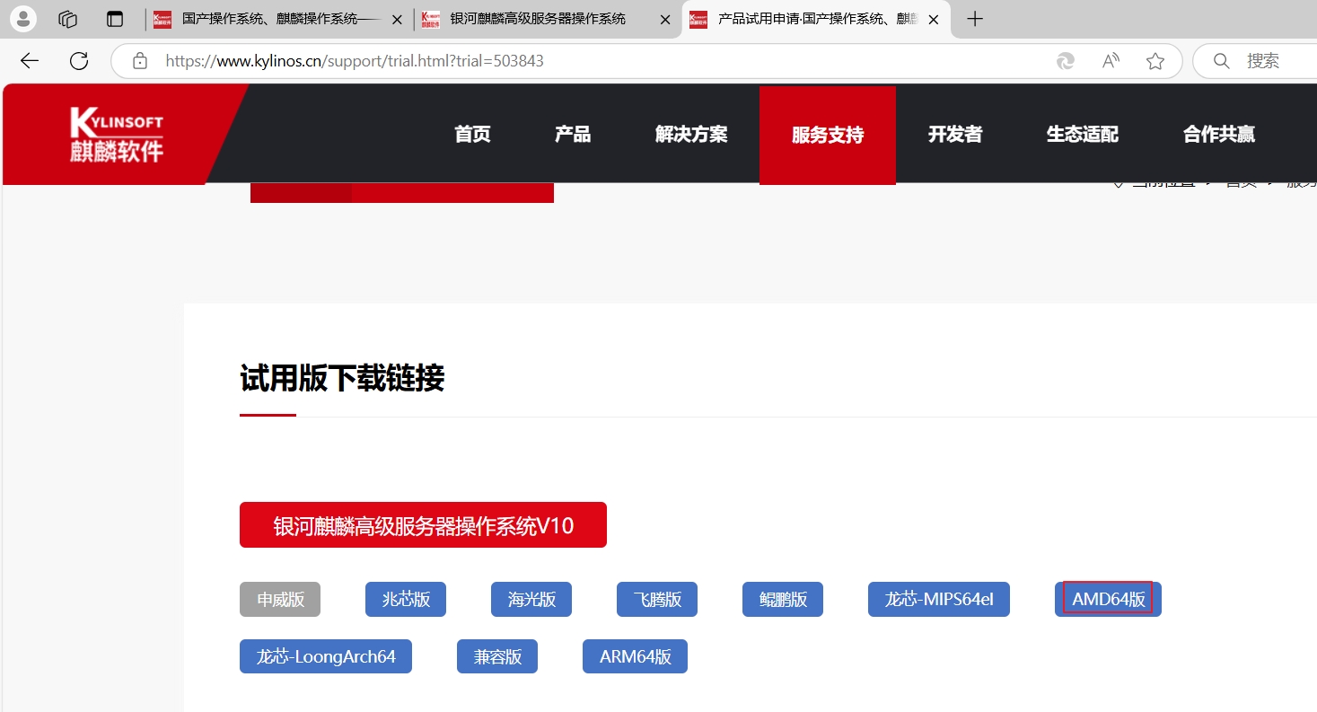Select the 鲲鹏版 download button
Image resolution: width=1317 pixels, height=712 pixels.
pyautogui.click(x=783, y=600)
